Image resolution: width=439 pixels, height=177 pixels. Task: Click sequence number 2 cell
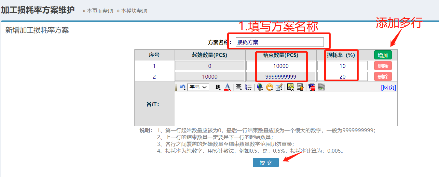[154, 76]
